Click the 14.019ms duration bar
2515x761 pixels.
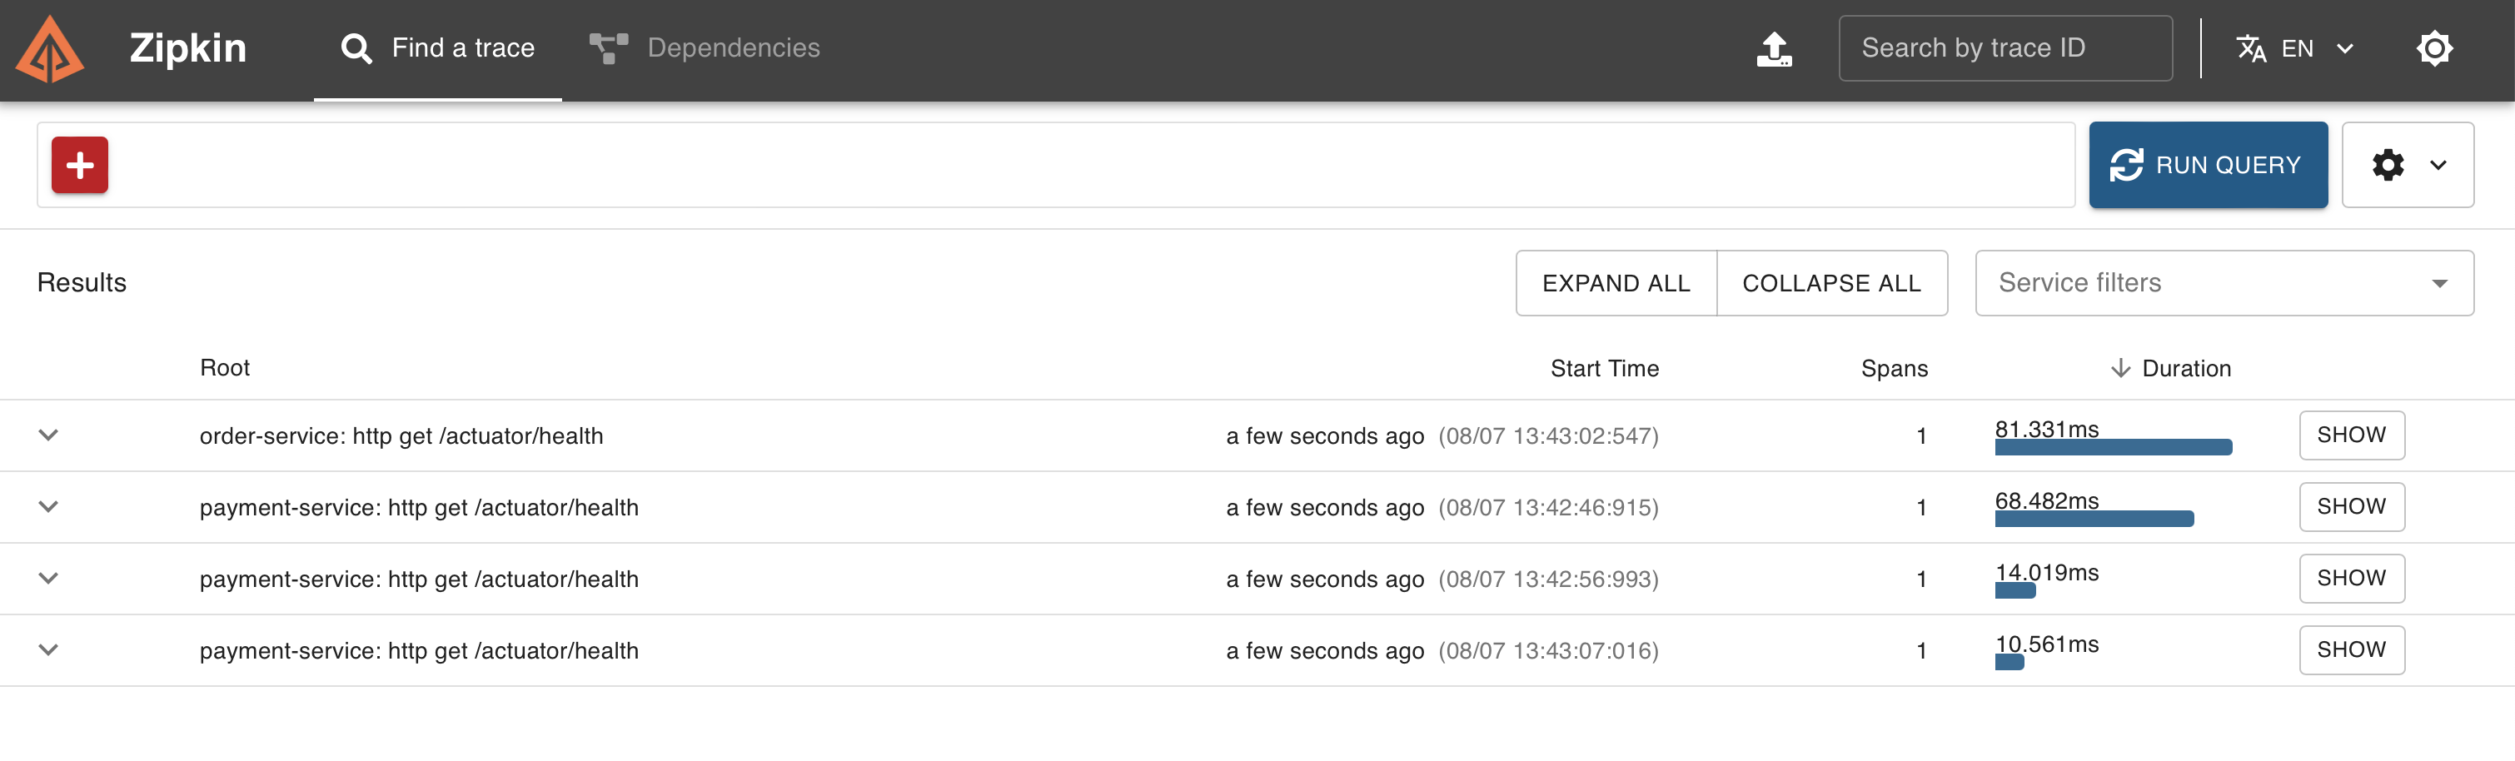[2015, 590]
